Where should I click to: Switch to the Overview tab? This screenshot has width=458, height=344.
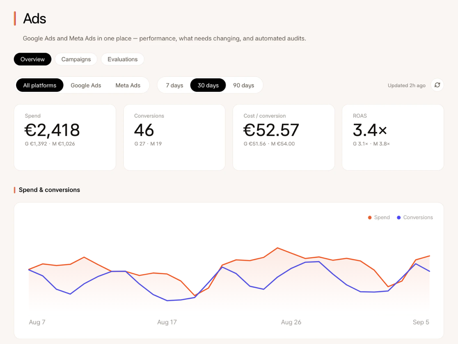[x=32, y=59]
